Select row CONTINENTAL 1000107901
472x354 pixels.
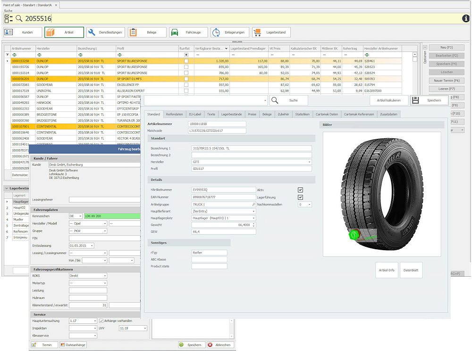click(x=75, y=126)
